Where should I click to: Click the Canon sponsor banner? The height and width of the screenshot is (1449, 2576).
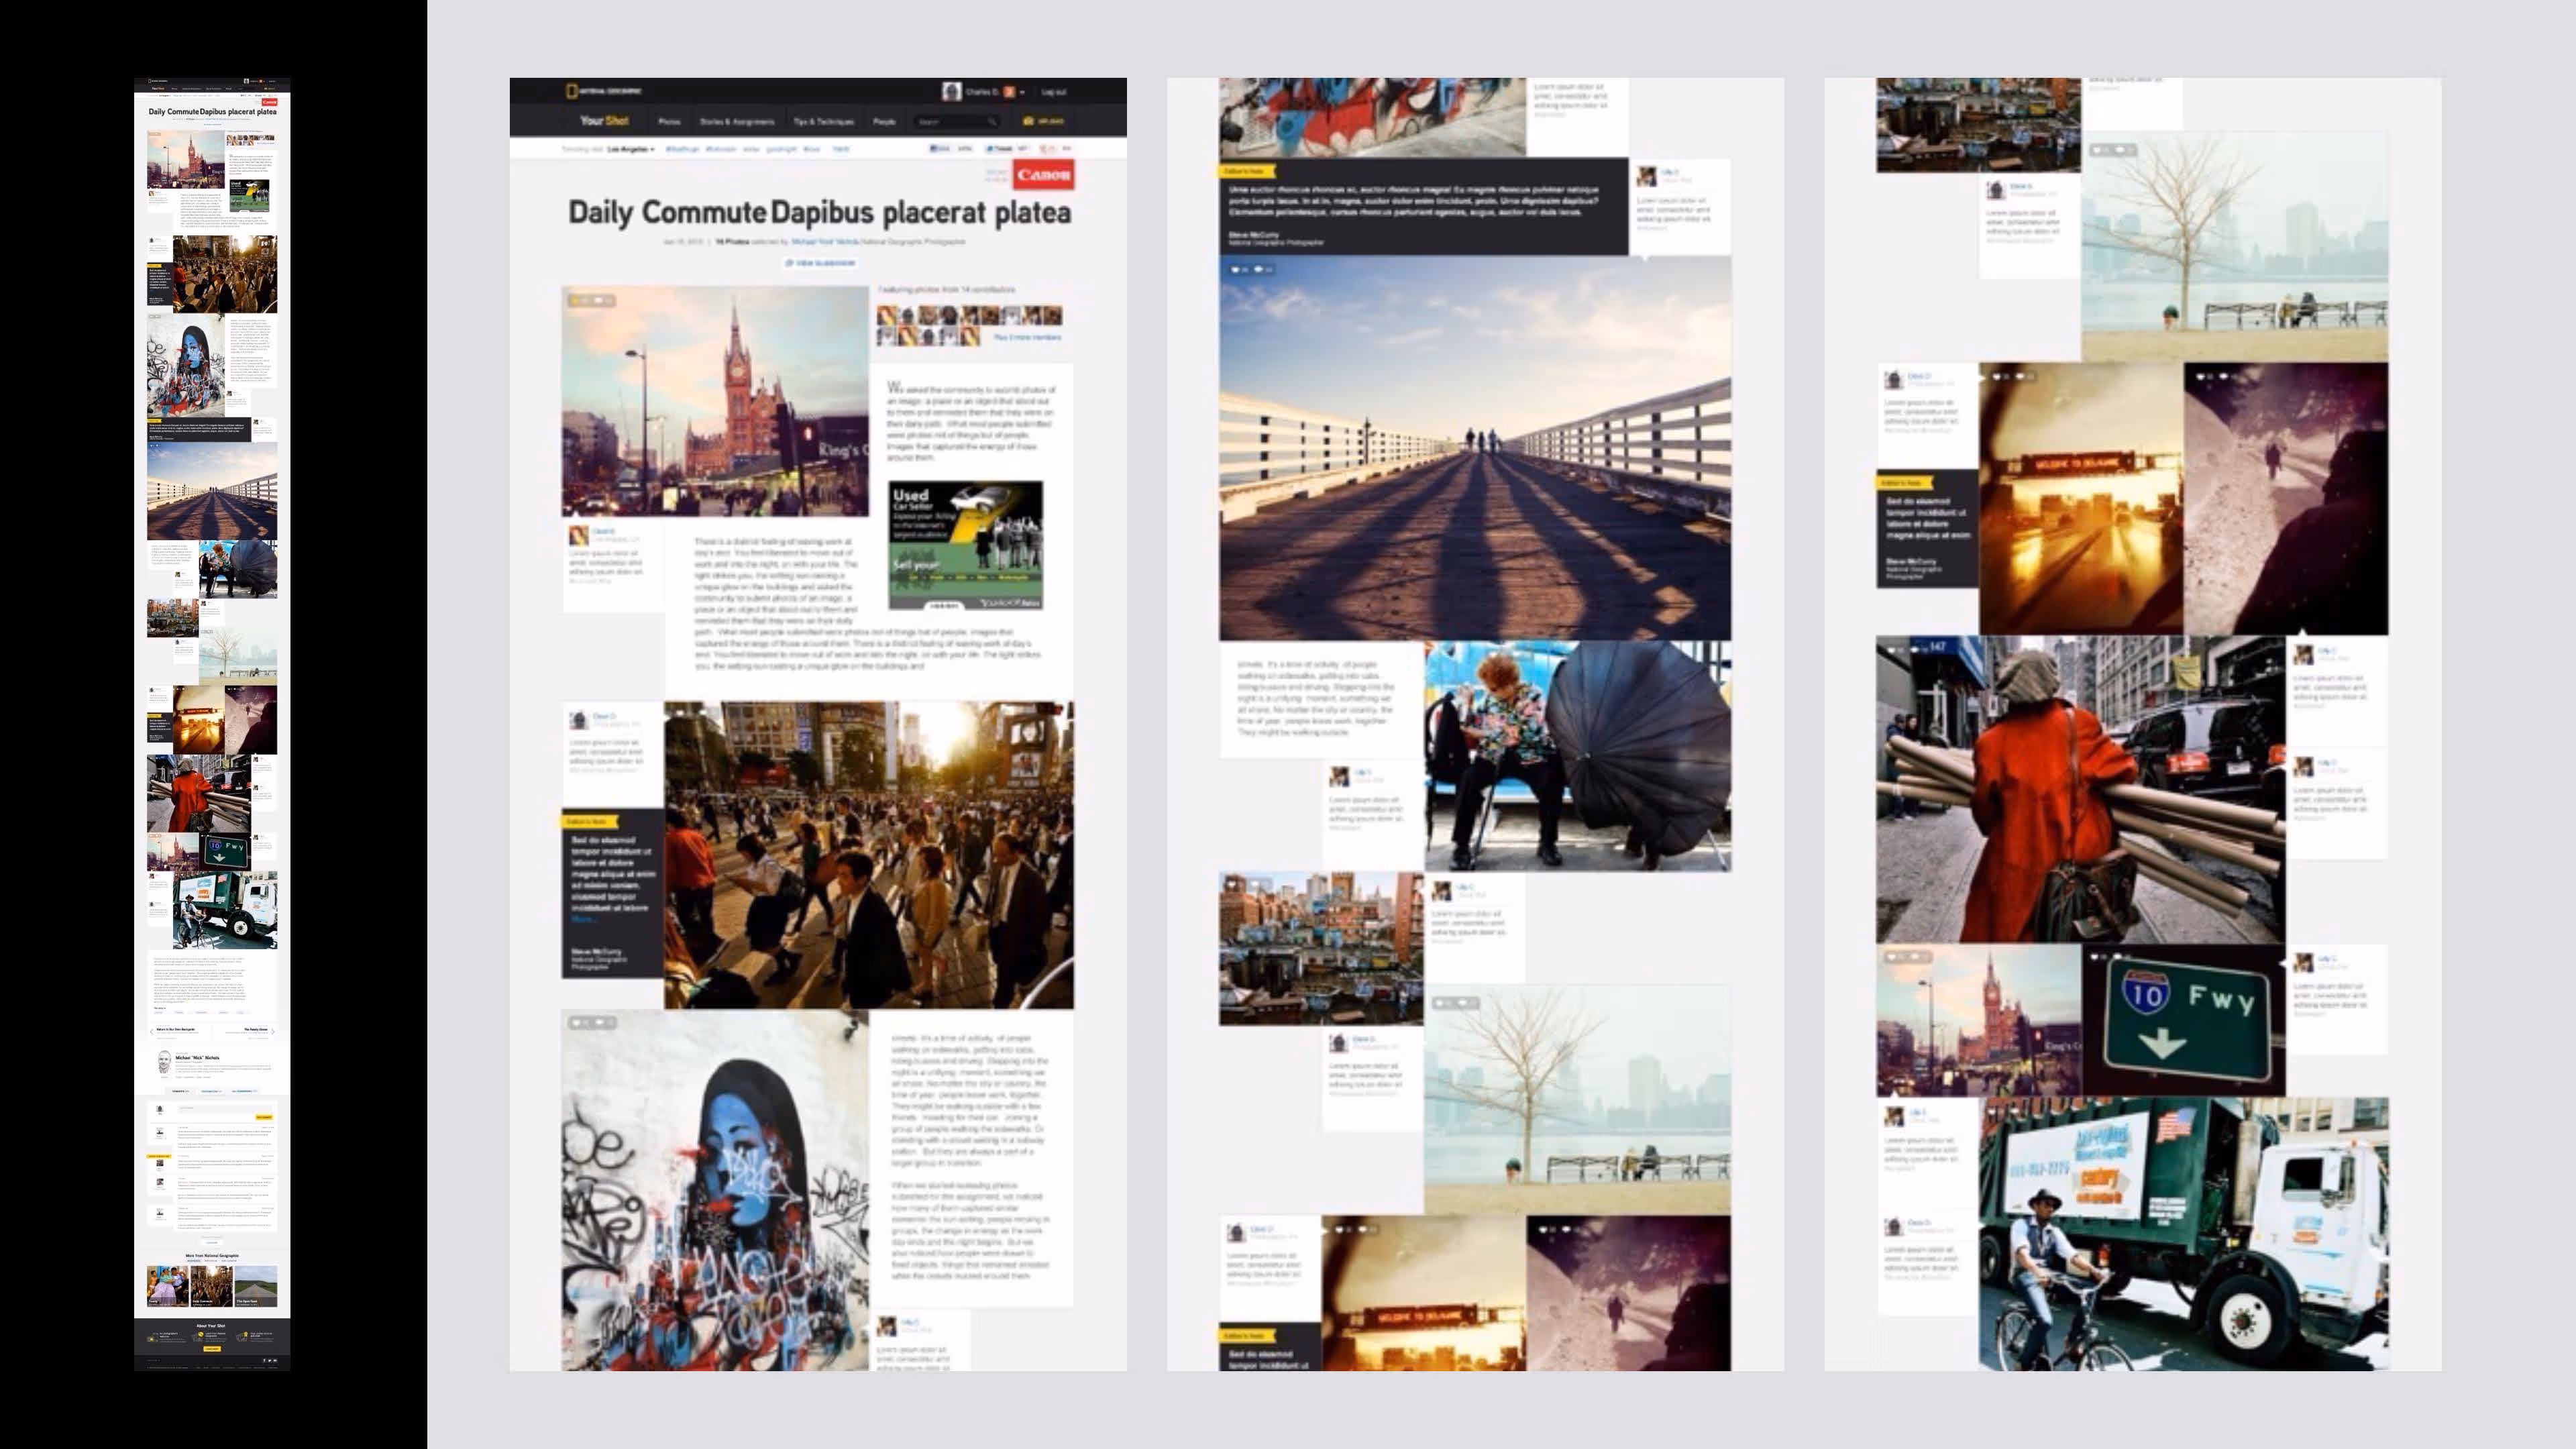click(1043, 175)
